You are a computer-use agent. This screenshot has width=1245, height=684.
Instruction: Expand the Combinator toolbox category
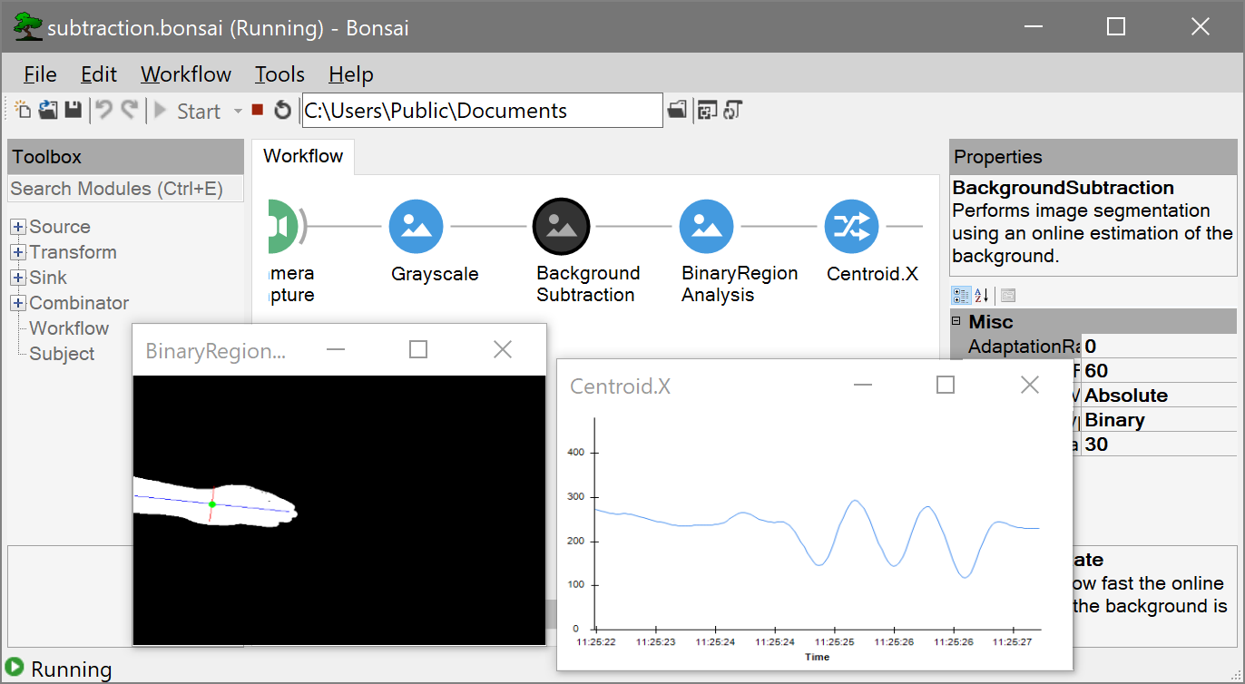pos(18,303)
